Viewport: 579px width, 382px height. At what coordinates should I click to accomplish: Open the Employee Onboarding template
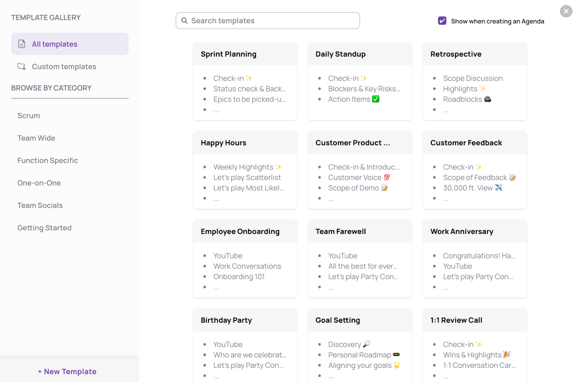tap(245, 259)
